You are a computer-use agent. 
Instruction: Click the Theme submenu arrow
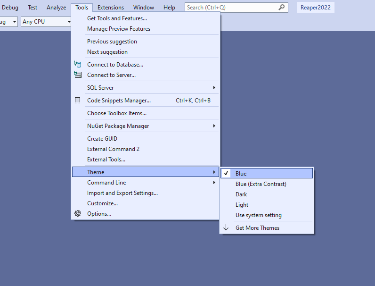(x=214, y=172)
